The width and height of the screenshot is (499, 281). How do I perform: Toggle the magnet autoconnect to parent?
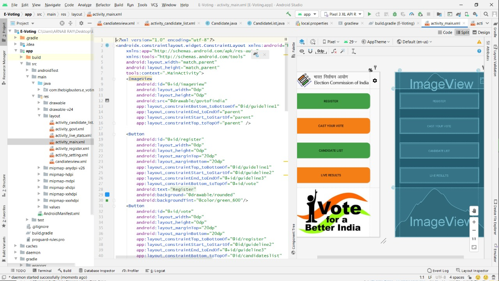[310, 51]
